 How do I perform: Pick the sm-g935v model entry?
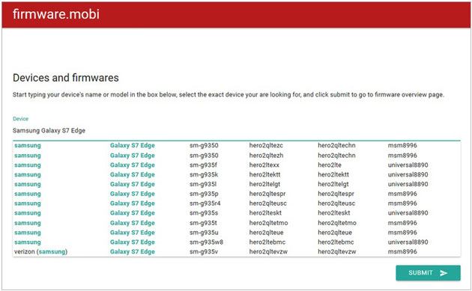tap(204, 252)
